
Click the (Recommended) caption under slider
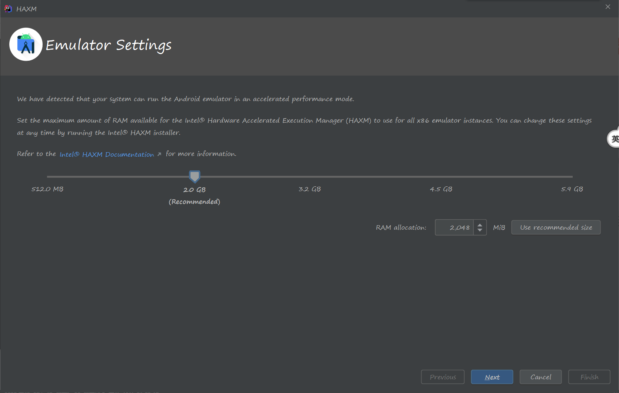pyautogui.click(x=194, y=202)
